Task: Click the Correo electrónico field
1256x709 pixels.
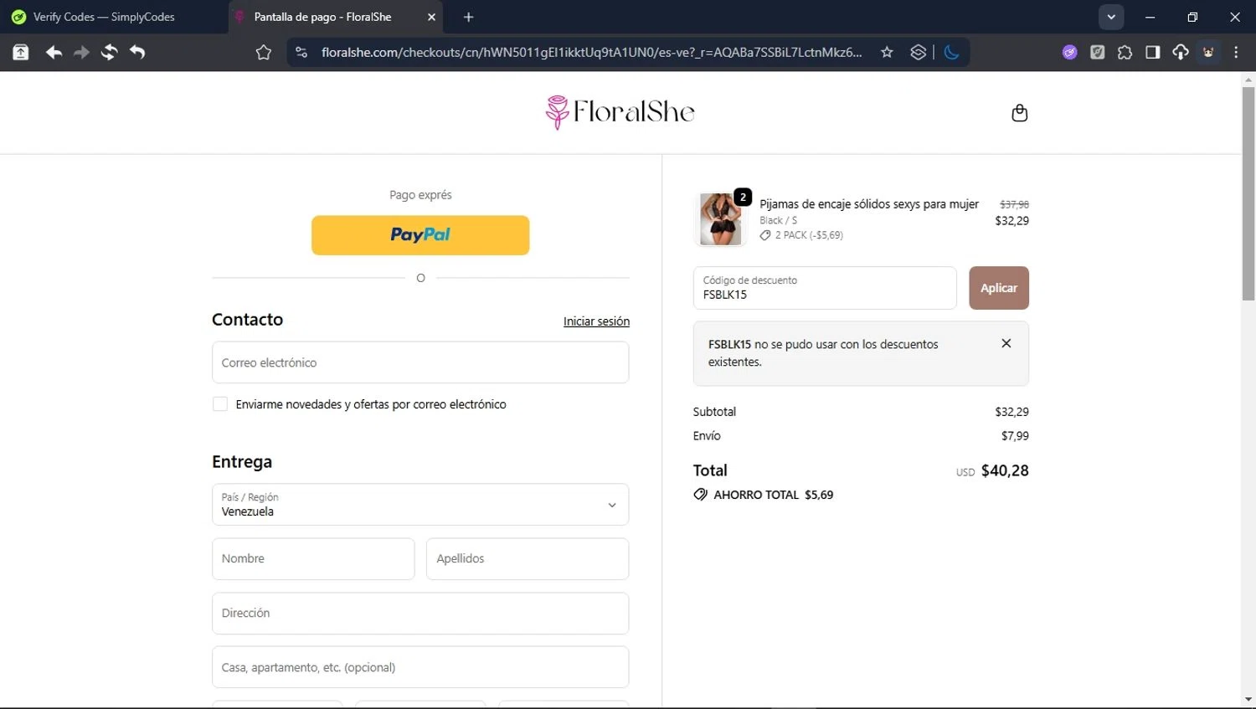Action: [x=420, y=362]
